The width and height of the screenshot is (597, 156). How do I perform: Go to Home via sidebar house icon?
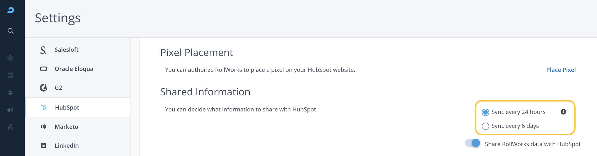click(x=11, y=58)
